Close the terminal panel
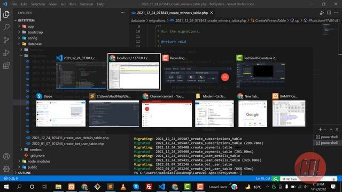The width and height of the screenshot is (342, 192). pos(337,130)
